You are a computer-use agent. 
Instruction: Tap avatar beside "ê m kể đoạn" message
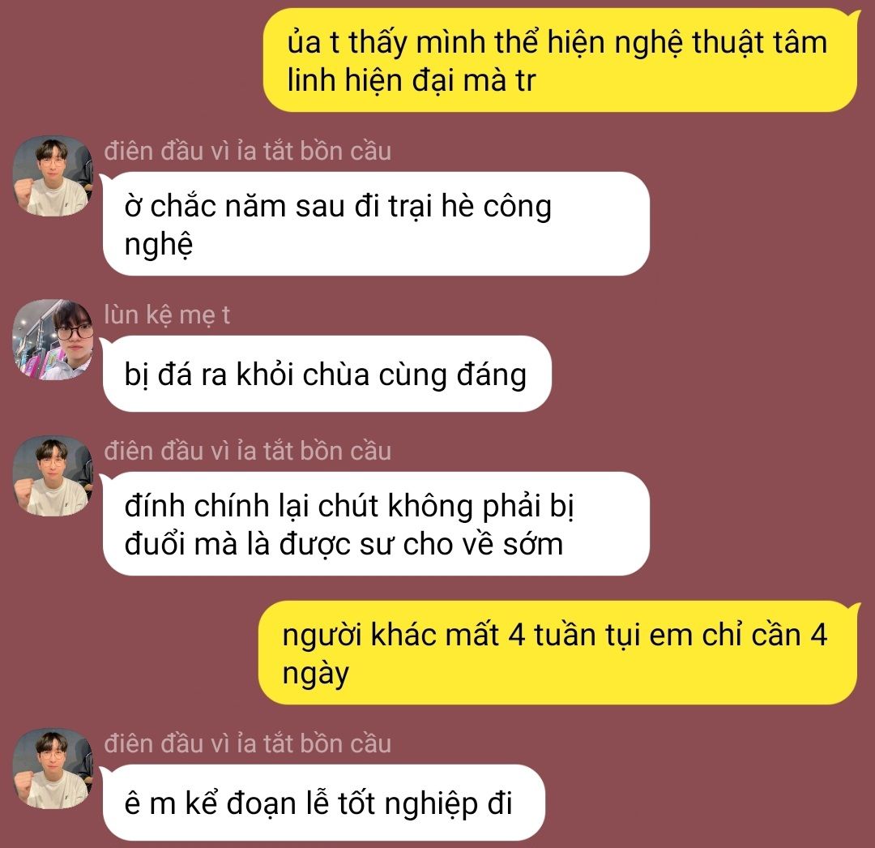(x=53, y=769)
